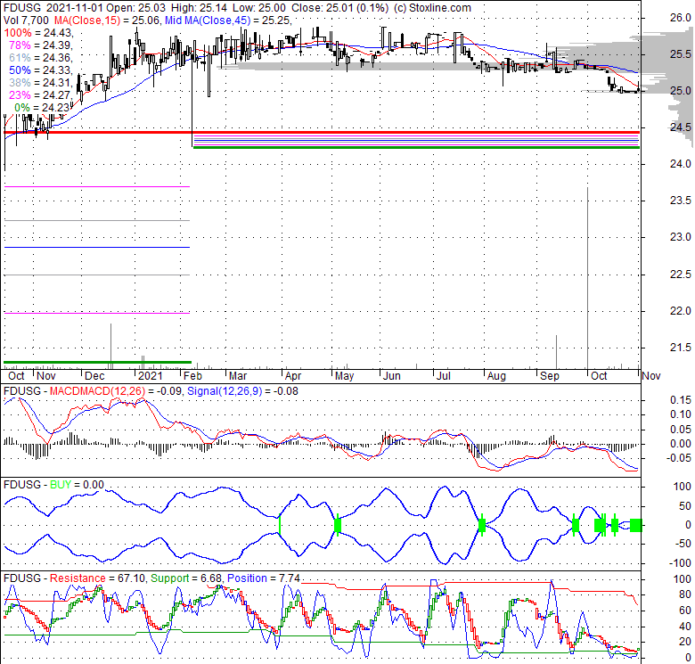Click the tall October volume spike bar
The image size is (695, 664).
588,278
